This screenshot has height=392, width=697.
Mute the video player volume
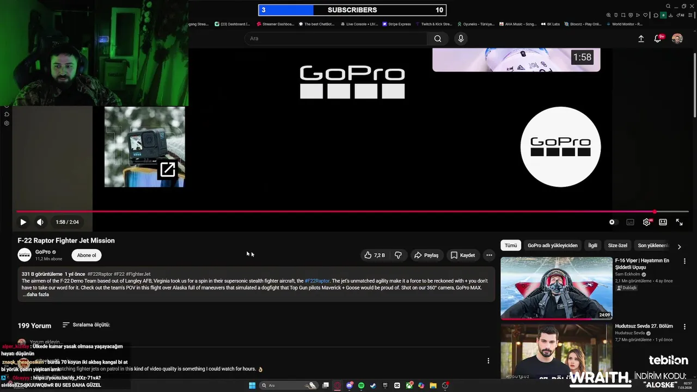click(x=40, y=222)
